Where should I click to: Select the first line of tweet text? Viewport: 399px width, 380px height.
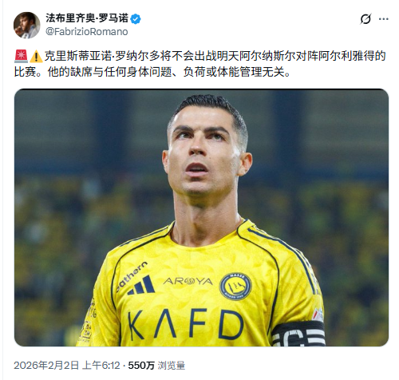[x=200, y=56]
